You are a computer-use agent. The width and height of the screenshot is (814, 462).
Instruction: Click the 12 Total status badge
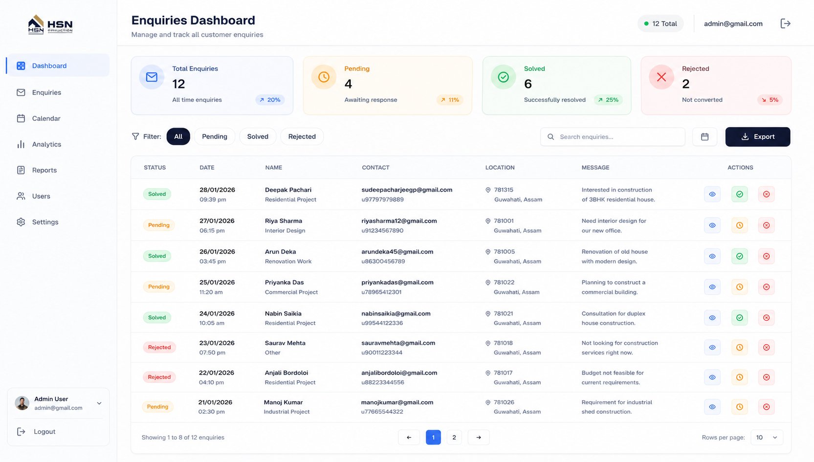tap(660, 23)
